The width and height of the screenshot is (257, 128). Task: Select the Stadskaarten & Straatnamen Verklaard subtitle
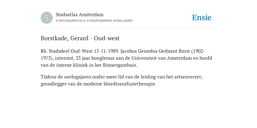[x=94, y=21]
